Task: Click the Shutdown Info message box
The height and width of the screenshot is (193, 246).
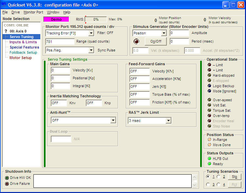Action: point(112,181)
